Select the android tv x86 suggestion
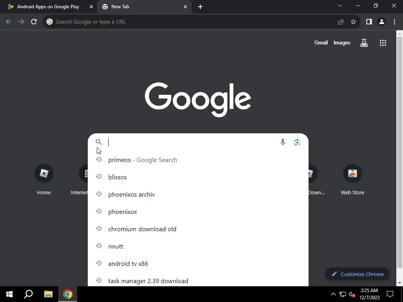This screenshot has width=403, height=302. point(198,263)
